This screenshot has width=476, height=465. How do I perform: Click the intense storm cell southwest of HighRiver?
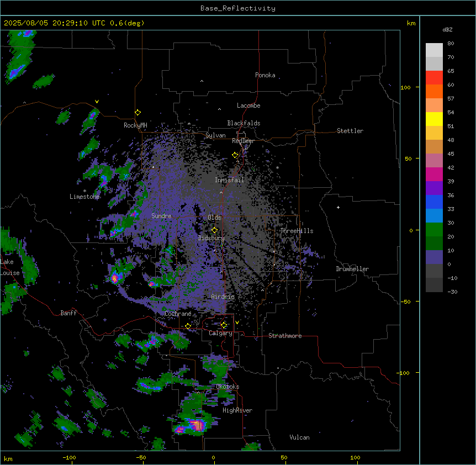coord(198,425)
